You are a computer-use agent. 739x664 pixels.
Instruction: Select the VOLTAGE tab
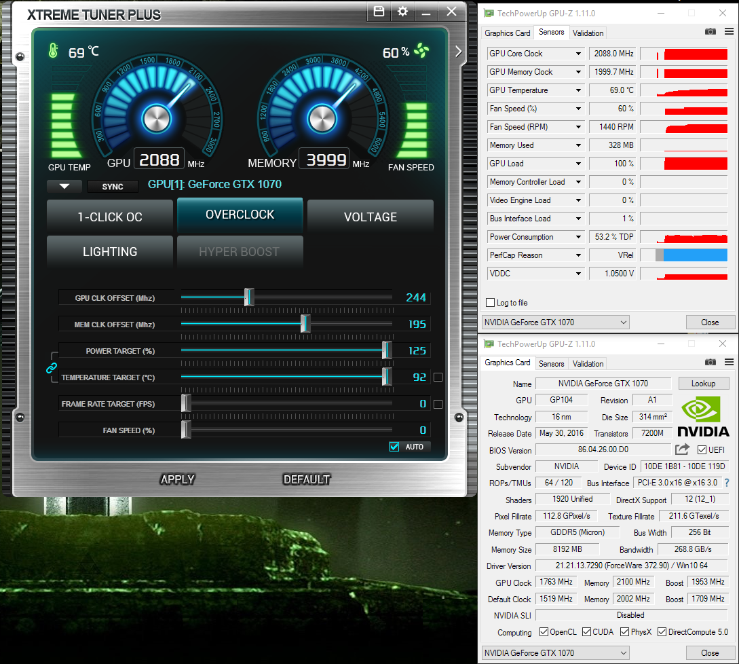click(371, 217)
